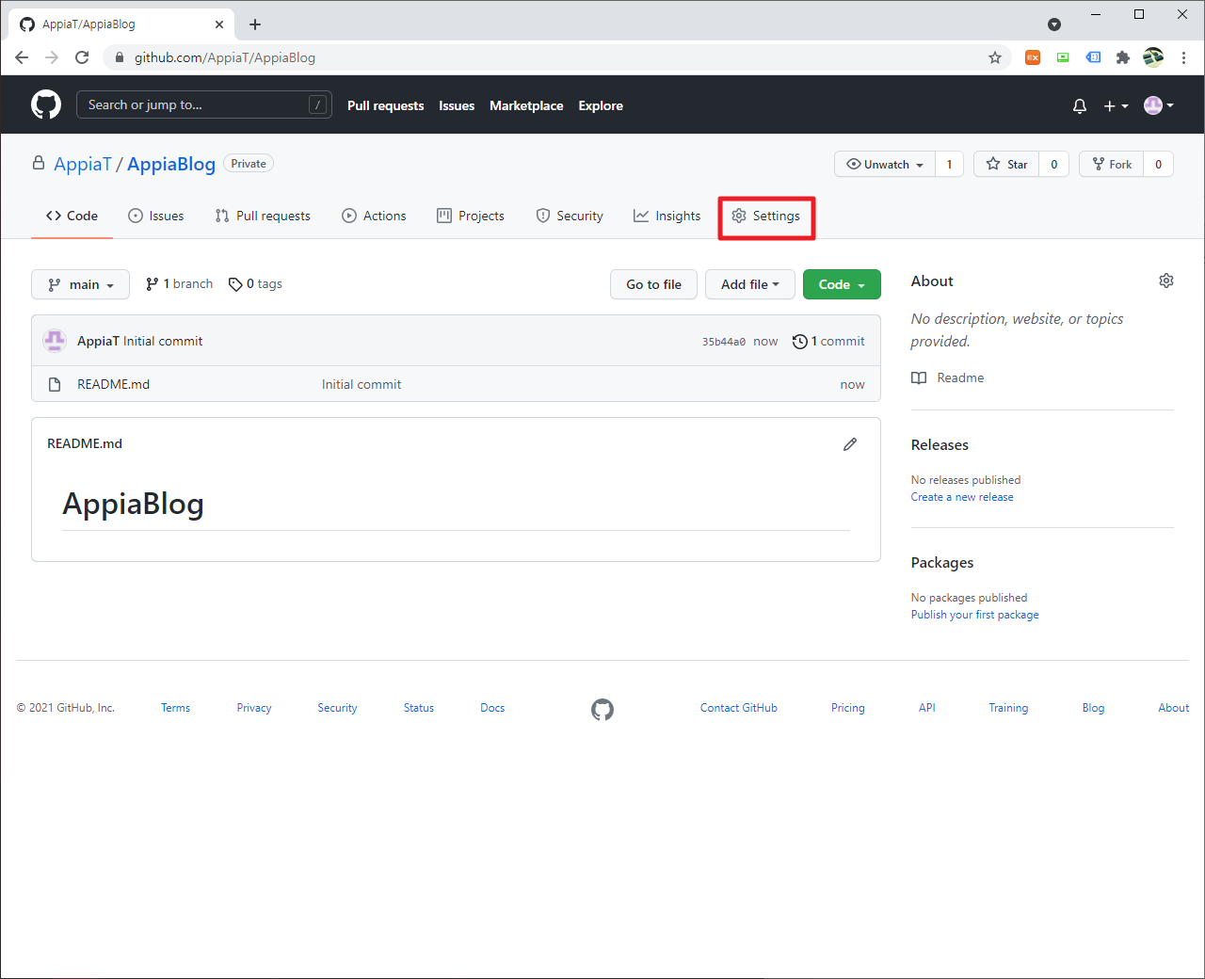Click the AppiaT commit author avatar

(x=55, y=341)
